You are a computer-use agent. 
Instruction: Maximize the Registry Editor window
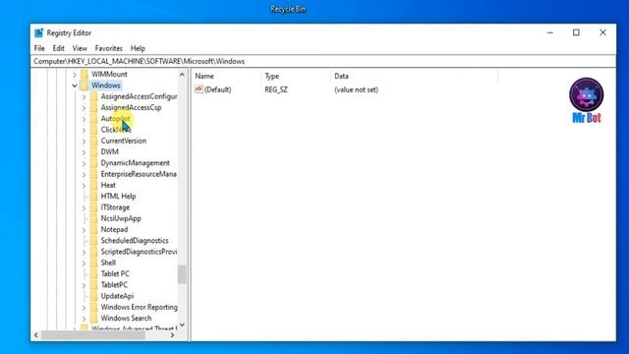(x=576, y=32)
